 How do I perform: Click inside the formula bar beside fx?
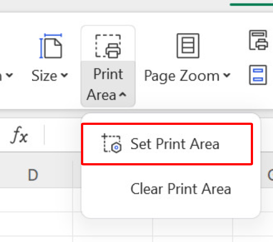tap(63, 135)
